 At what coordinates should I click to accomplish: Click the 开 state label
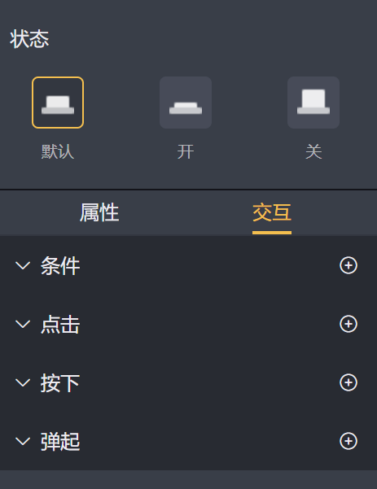pos(186,152)
